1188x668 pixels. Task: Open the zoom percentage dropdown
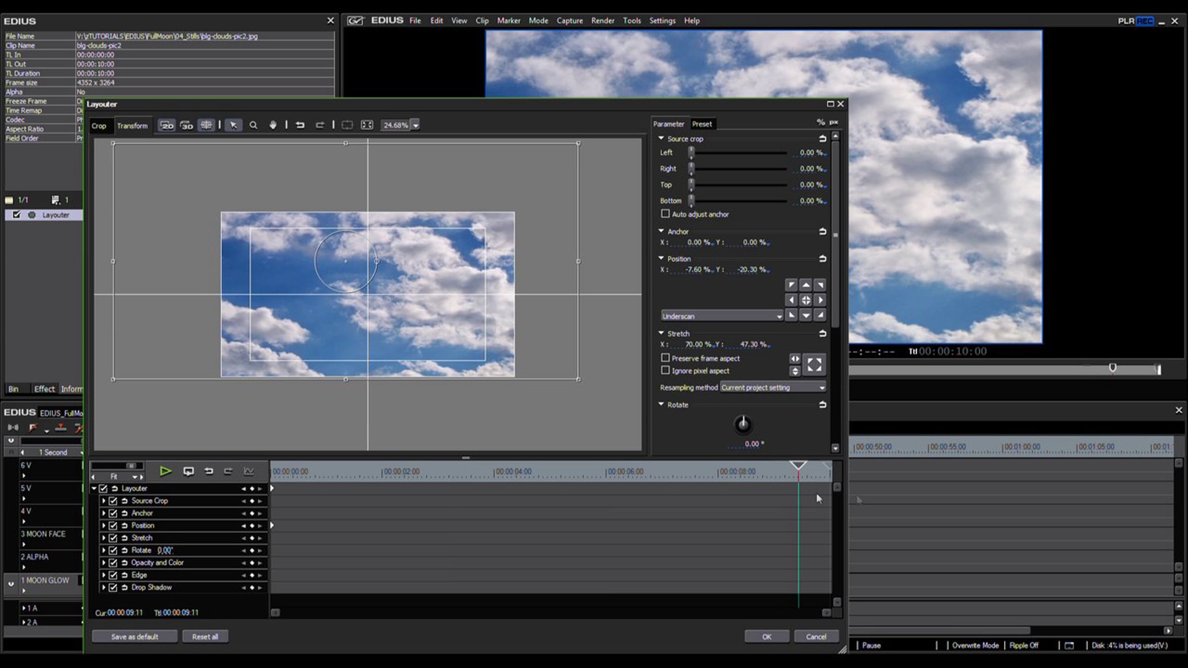pyautogui.click(x=416, y=125)
